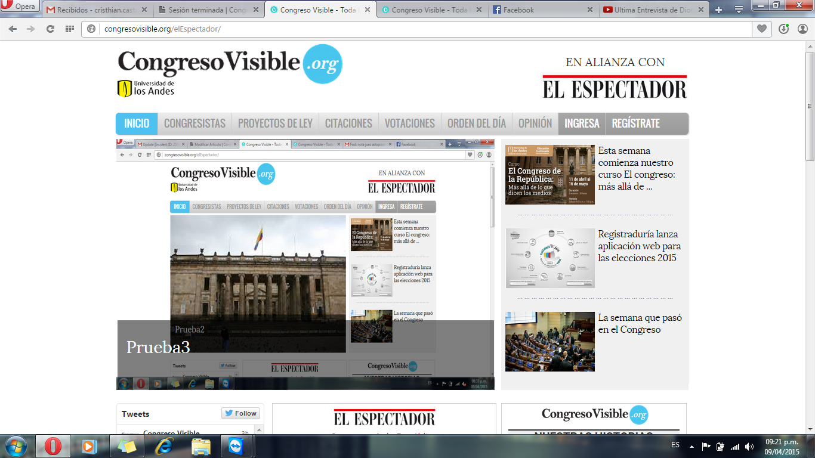Open the downloads icon in toolbar
Image resolution: width=815 pixels, height=458 pixels.
[783, 29]
